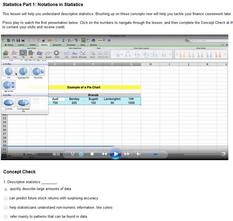The width and height of the screenshot is (233, 221).
Task: Click the Save icon in toolbar
Action: click(x=18, y=40)
